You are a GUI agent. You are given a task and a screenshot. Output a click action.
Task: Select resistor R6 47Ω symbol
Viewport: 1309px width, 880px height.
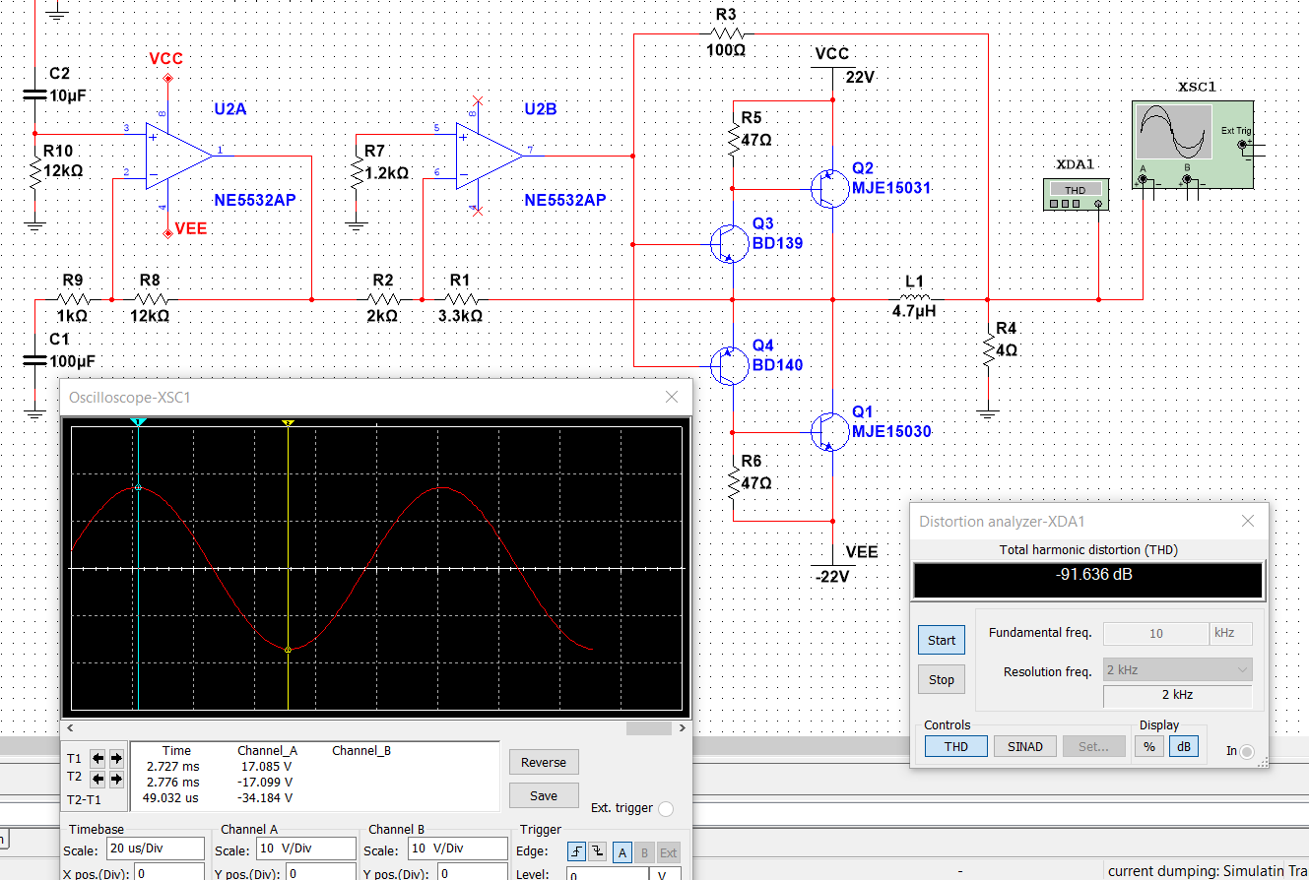734,482
